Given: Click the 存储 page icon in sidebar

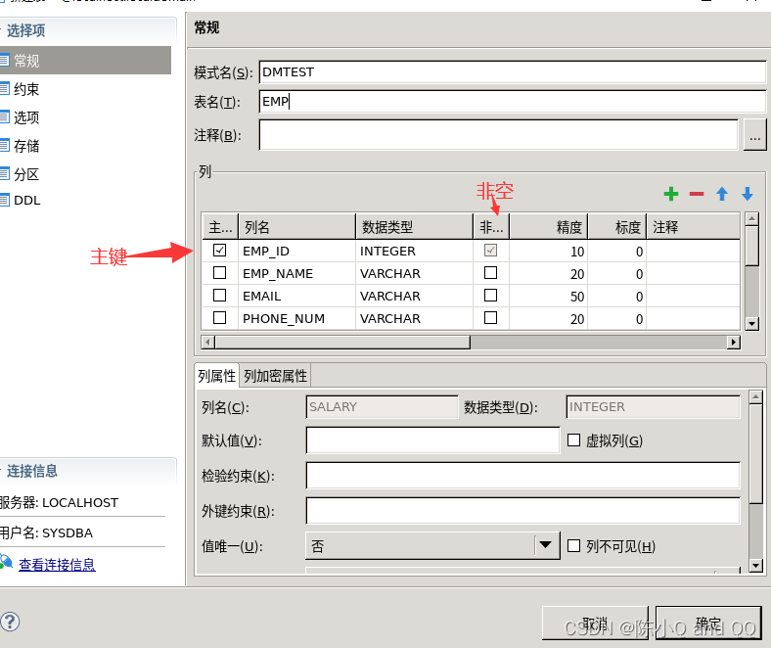Looking at the screenshot, I should pyautogui.click(x=5, y=146).
